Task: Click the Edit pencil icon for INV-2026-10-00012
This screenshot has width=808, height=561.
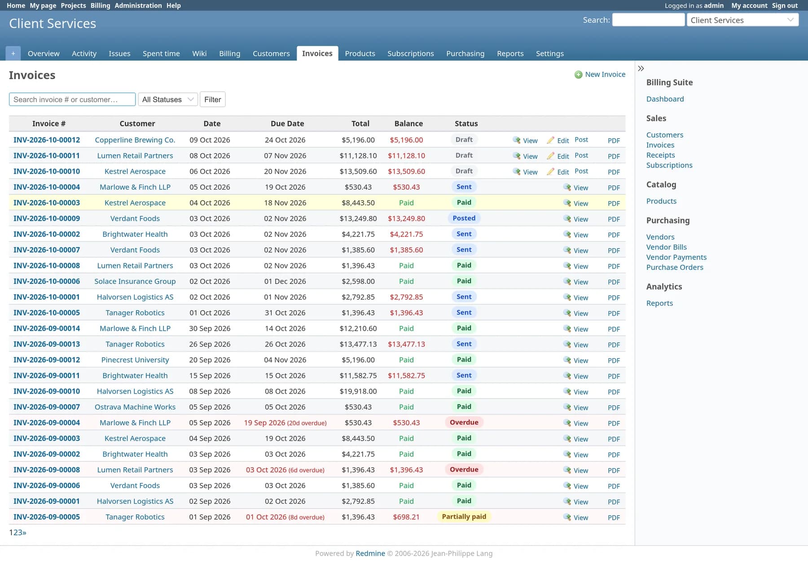Action: pyautogui.click(x=551, y=140)
